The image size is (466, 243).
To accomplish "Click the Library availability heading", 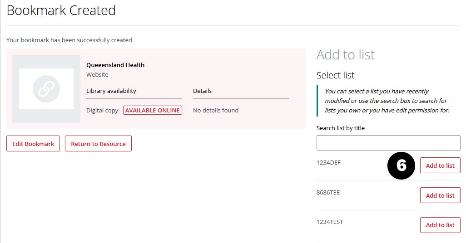I will pyautogui.click(x=111, y=91).
